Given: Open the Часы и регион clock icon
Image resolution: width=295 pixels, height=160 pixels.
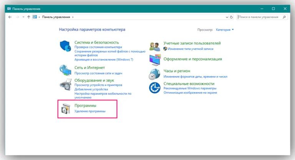Looking at the screenshot, I should (154, 74).
